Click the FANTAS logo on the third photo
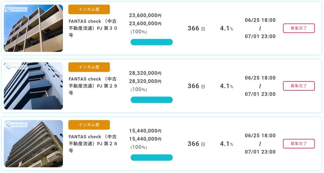The height and width of the screenshot is (173, 324). coord(16,125)
